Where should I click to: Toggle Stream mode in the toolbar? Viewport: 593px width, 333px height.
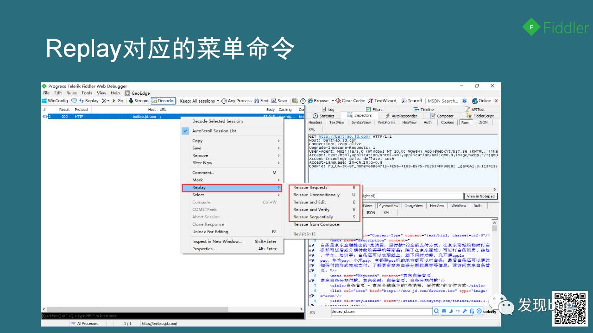click(x=139, y=100)
